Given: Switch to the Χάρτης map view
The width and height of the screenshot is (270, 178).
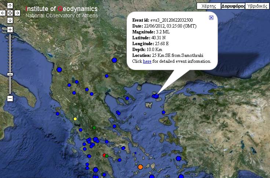Looking at the screenshot, I should click(209, 6).
